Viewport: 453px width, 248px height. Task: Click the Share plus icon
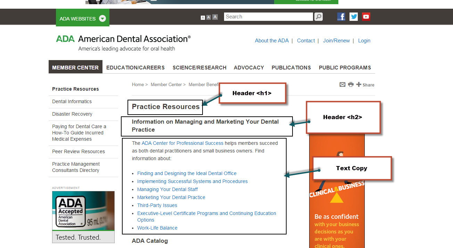click(359, 84)
